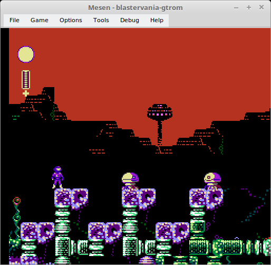
Task: Open the Debug menu
Action: coord(130,20)
